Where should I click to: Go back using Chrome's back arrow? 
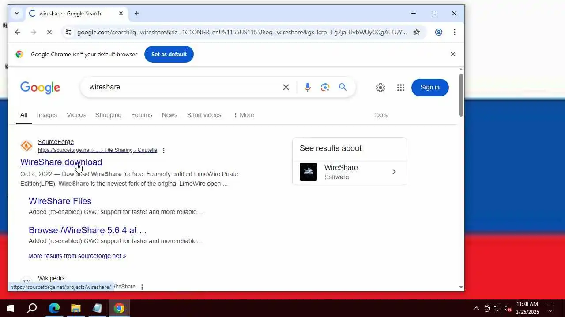point(18,32)
